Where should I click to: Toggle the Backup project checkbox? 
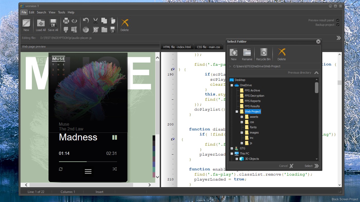pos(338,25)
